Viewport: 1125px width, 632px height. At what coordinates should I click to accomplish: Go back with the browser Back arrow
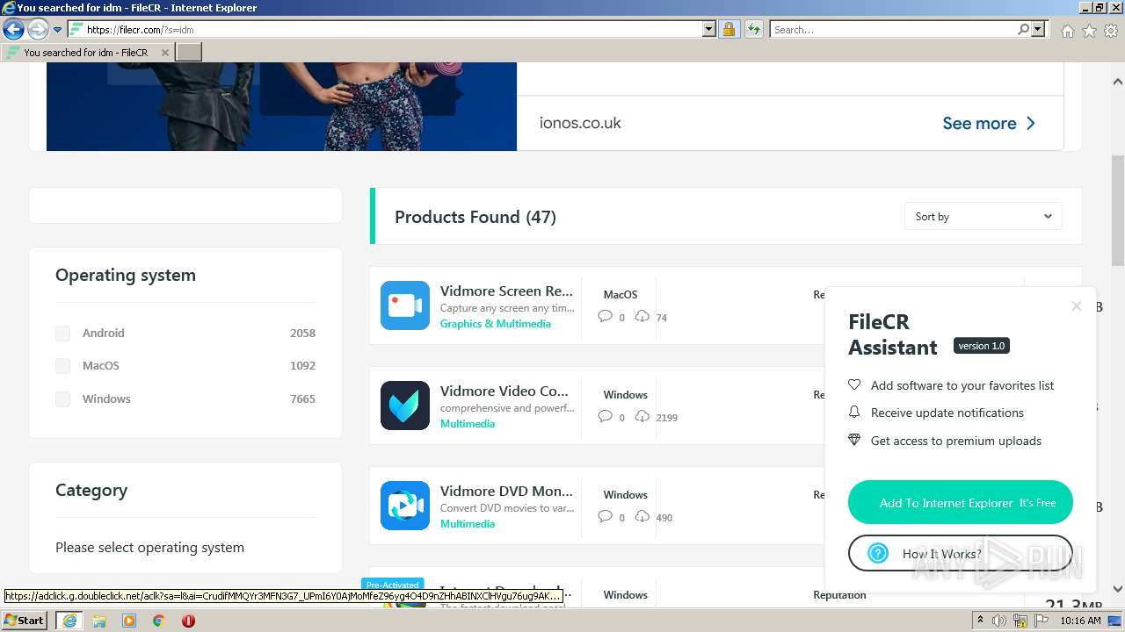click(x=13, y=30)
